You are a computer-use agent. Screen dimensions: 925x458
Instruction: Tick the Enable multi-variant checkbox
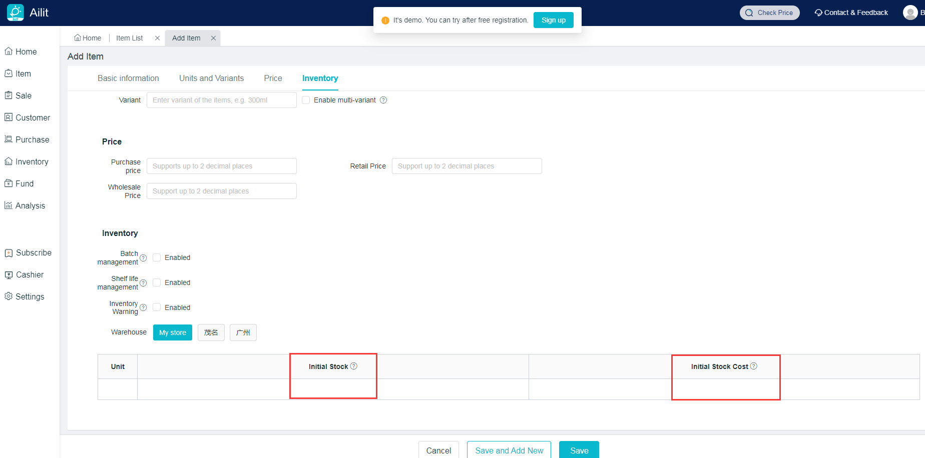tap(306, 100)
